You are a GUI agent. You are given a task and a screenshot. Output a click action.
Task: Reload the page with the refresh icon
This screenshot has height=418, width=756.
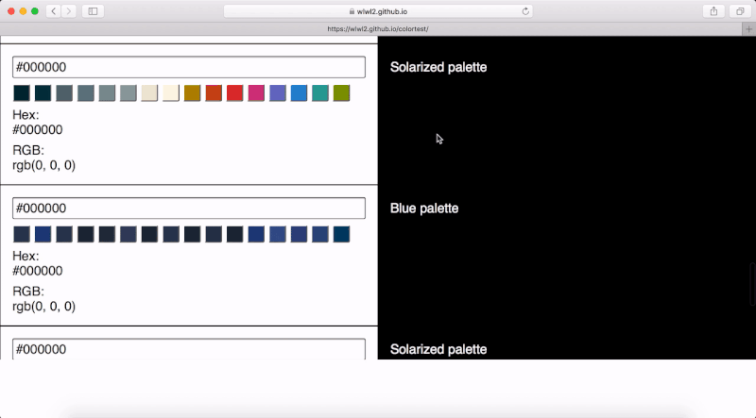[525, 11]
